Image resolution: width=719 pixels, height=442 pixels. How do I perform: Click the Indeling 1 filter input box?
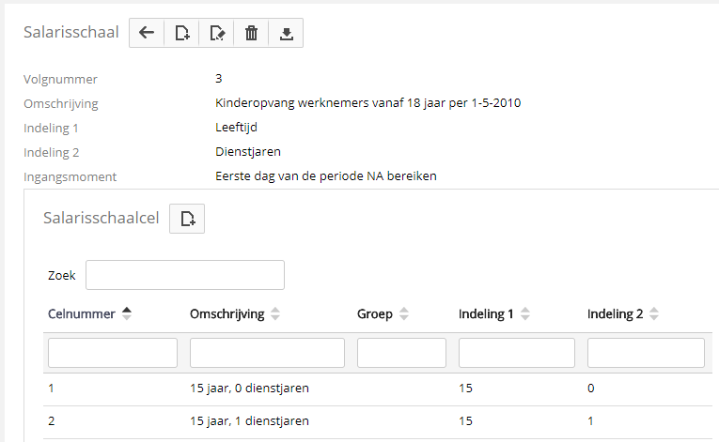click(516, 353)
